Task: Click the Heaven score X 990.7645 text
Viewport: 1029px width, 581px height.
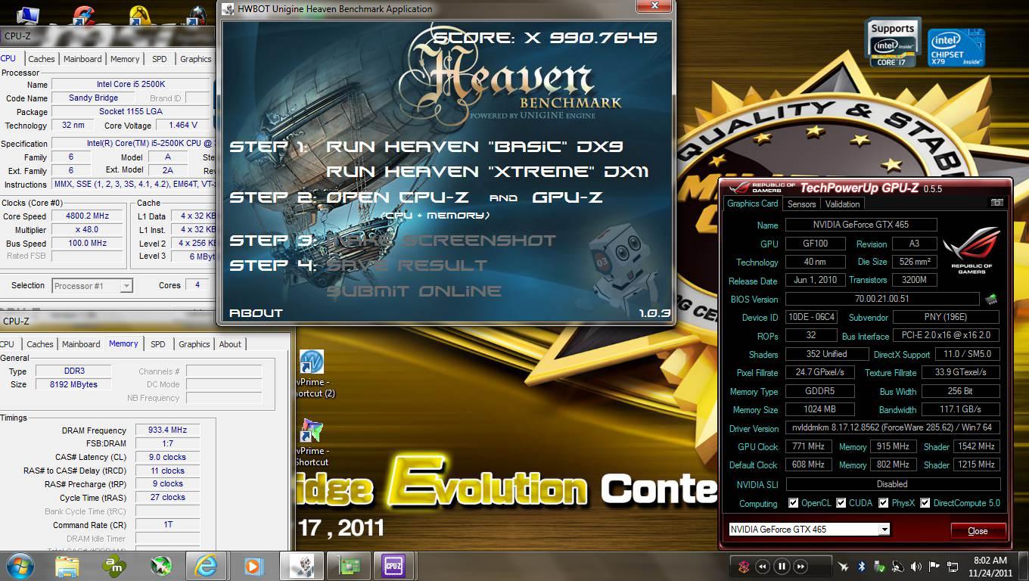Action: [x=546, y=38]
